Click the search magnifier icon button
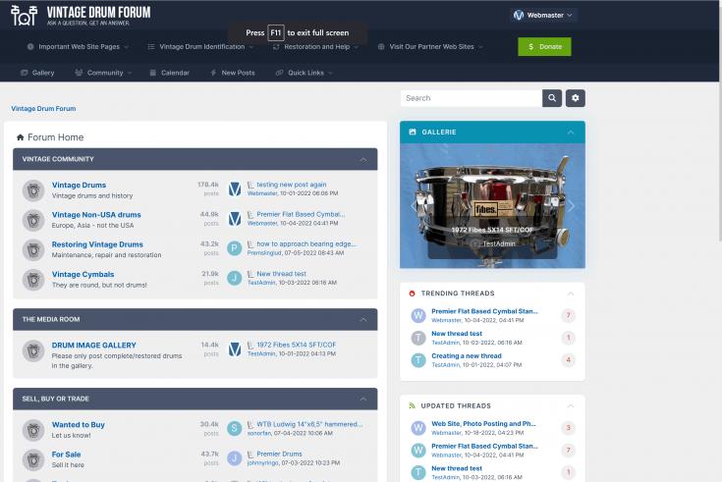The height and width of the screenshot is (482, 722). [x=552, y=98]
